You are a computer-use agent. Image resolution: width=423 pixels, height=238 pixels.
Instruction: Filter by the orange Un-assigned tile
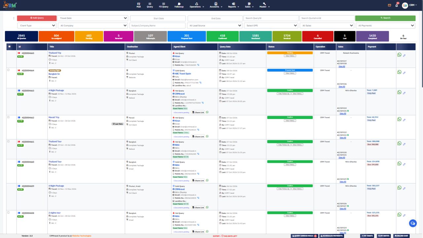pyautogui.click(x=57, y=36)
